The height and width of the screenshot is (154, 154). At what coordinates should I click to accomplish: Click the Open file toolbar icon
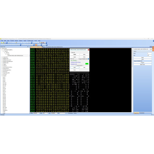coord(3,43)
